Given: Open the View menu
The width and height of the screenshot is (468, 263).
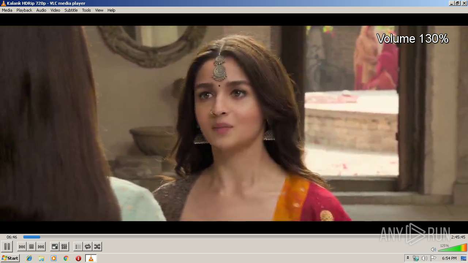Looking at the screenshot, I should pos(99,10).
